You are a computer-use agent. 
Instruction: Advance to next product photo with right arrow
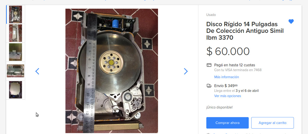(186, 71)
